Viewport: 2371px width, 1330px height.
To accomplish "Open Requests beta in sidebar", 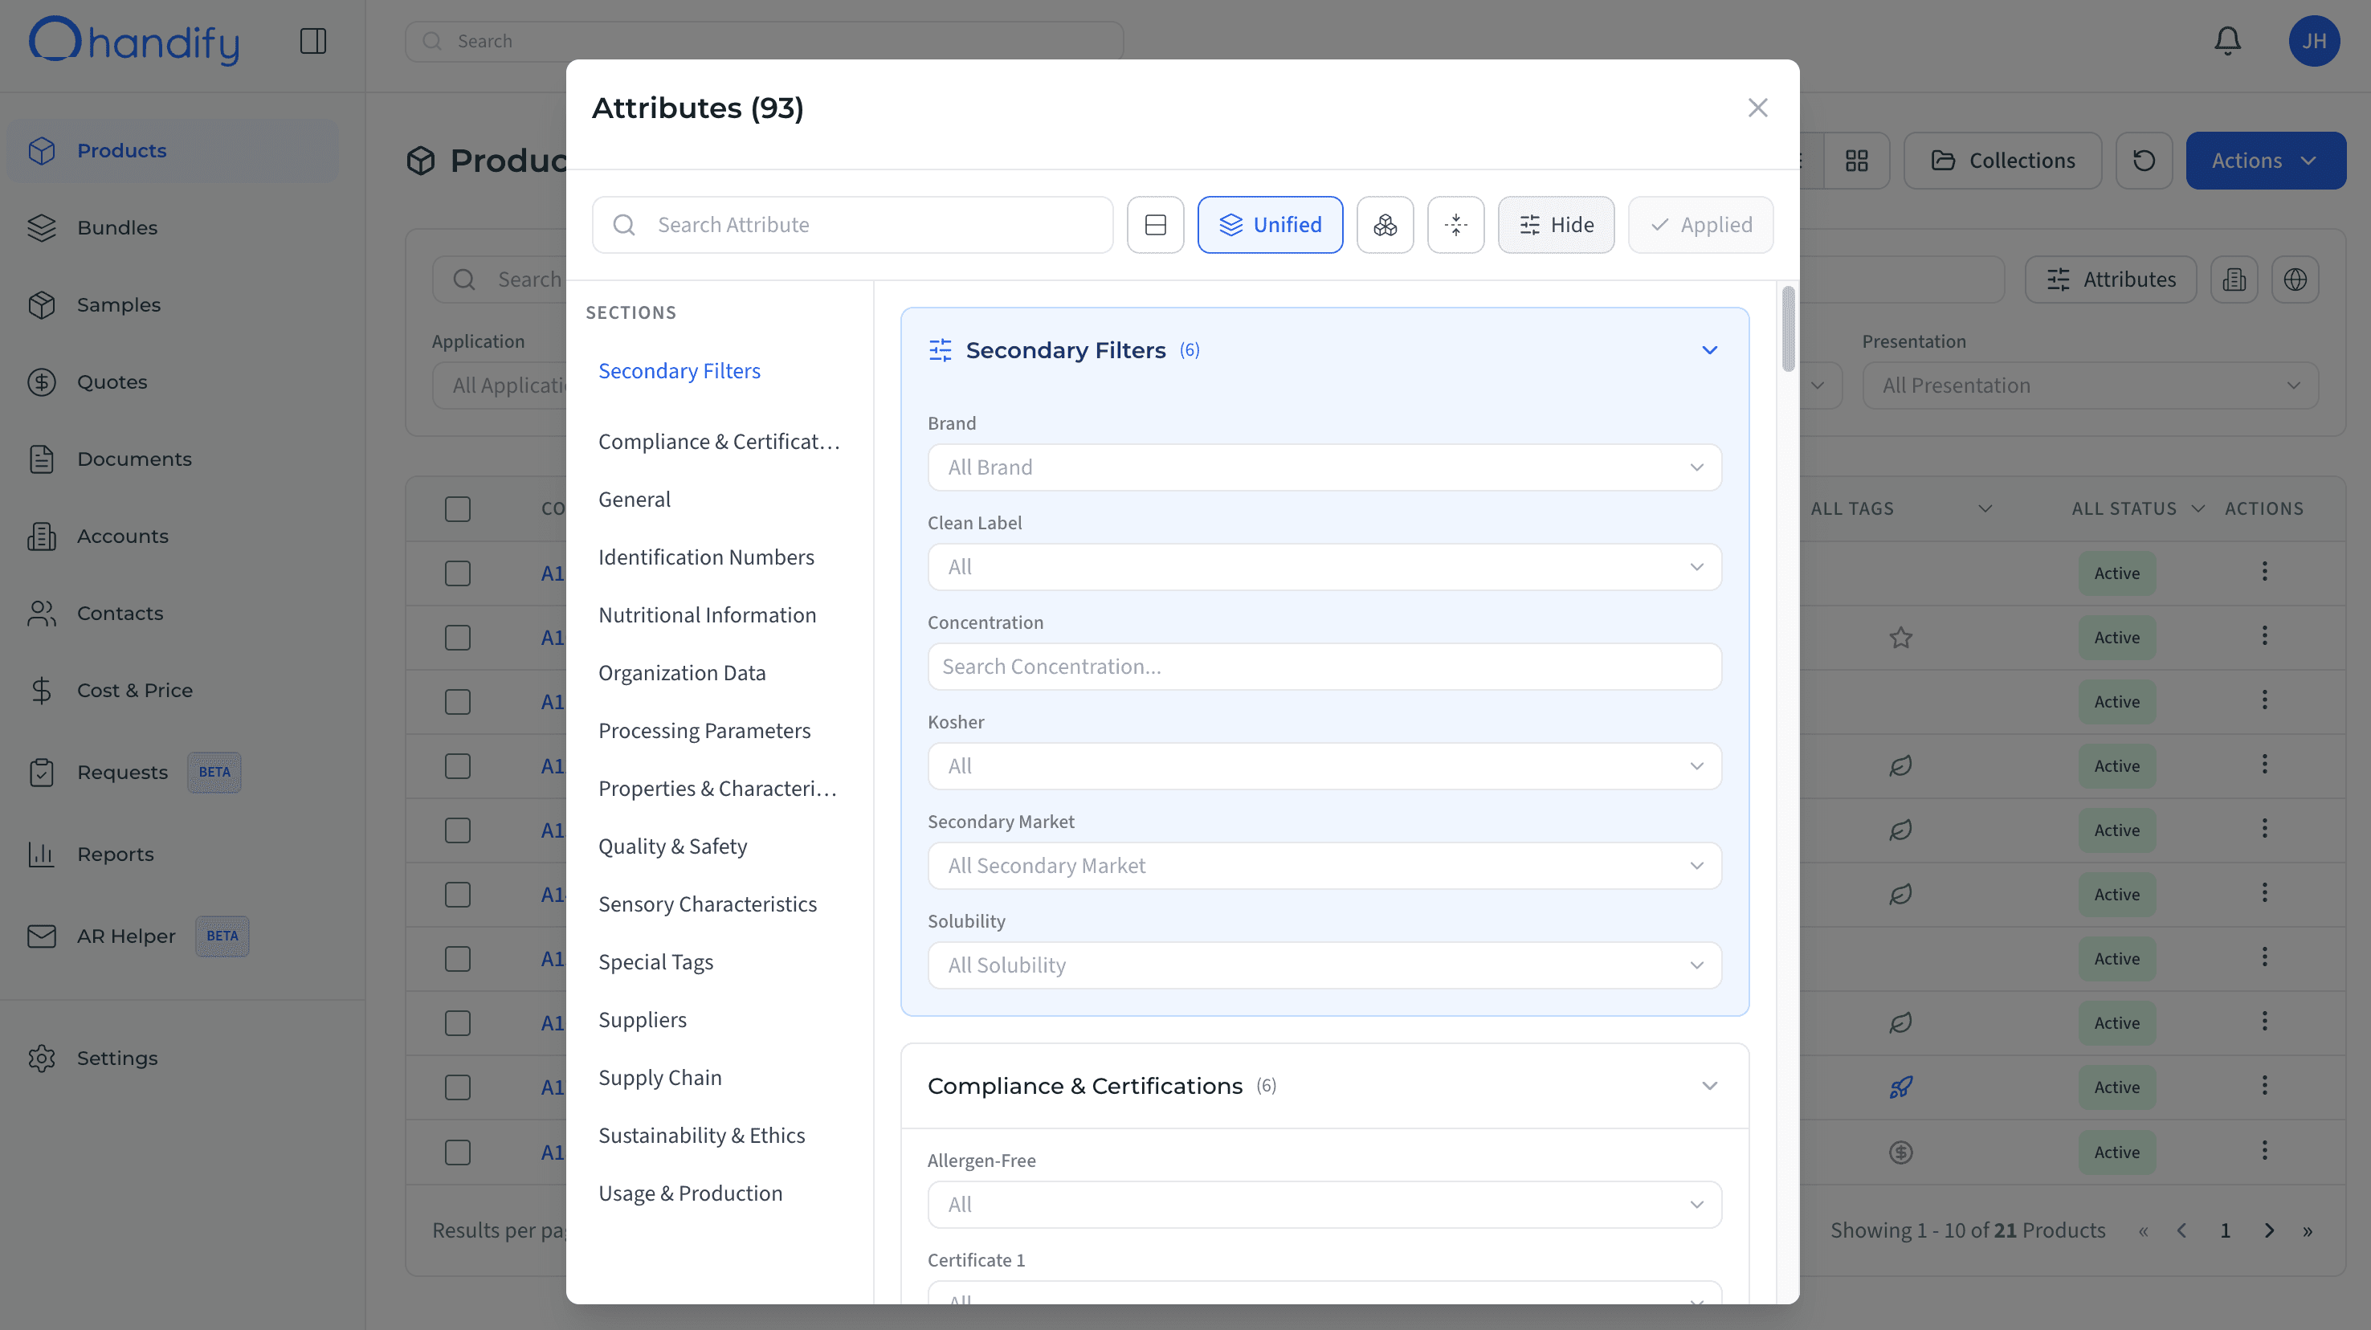I will point(172,773).
